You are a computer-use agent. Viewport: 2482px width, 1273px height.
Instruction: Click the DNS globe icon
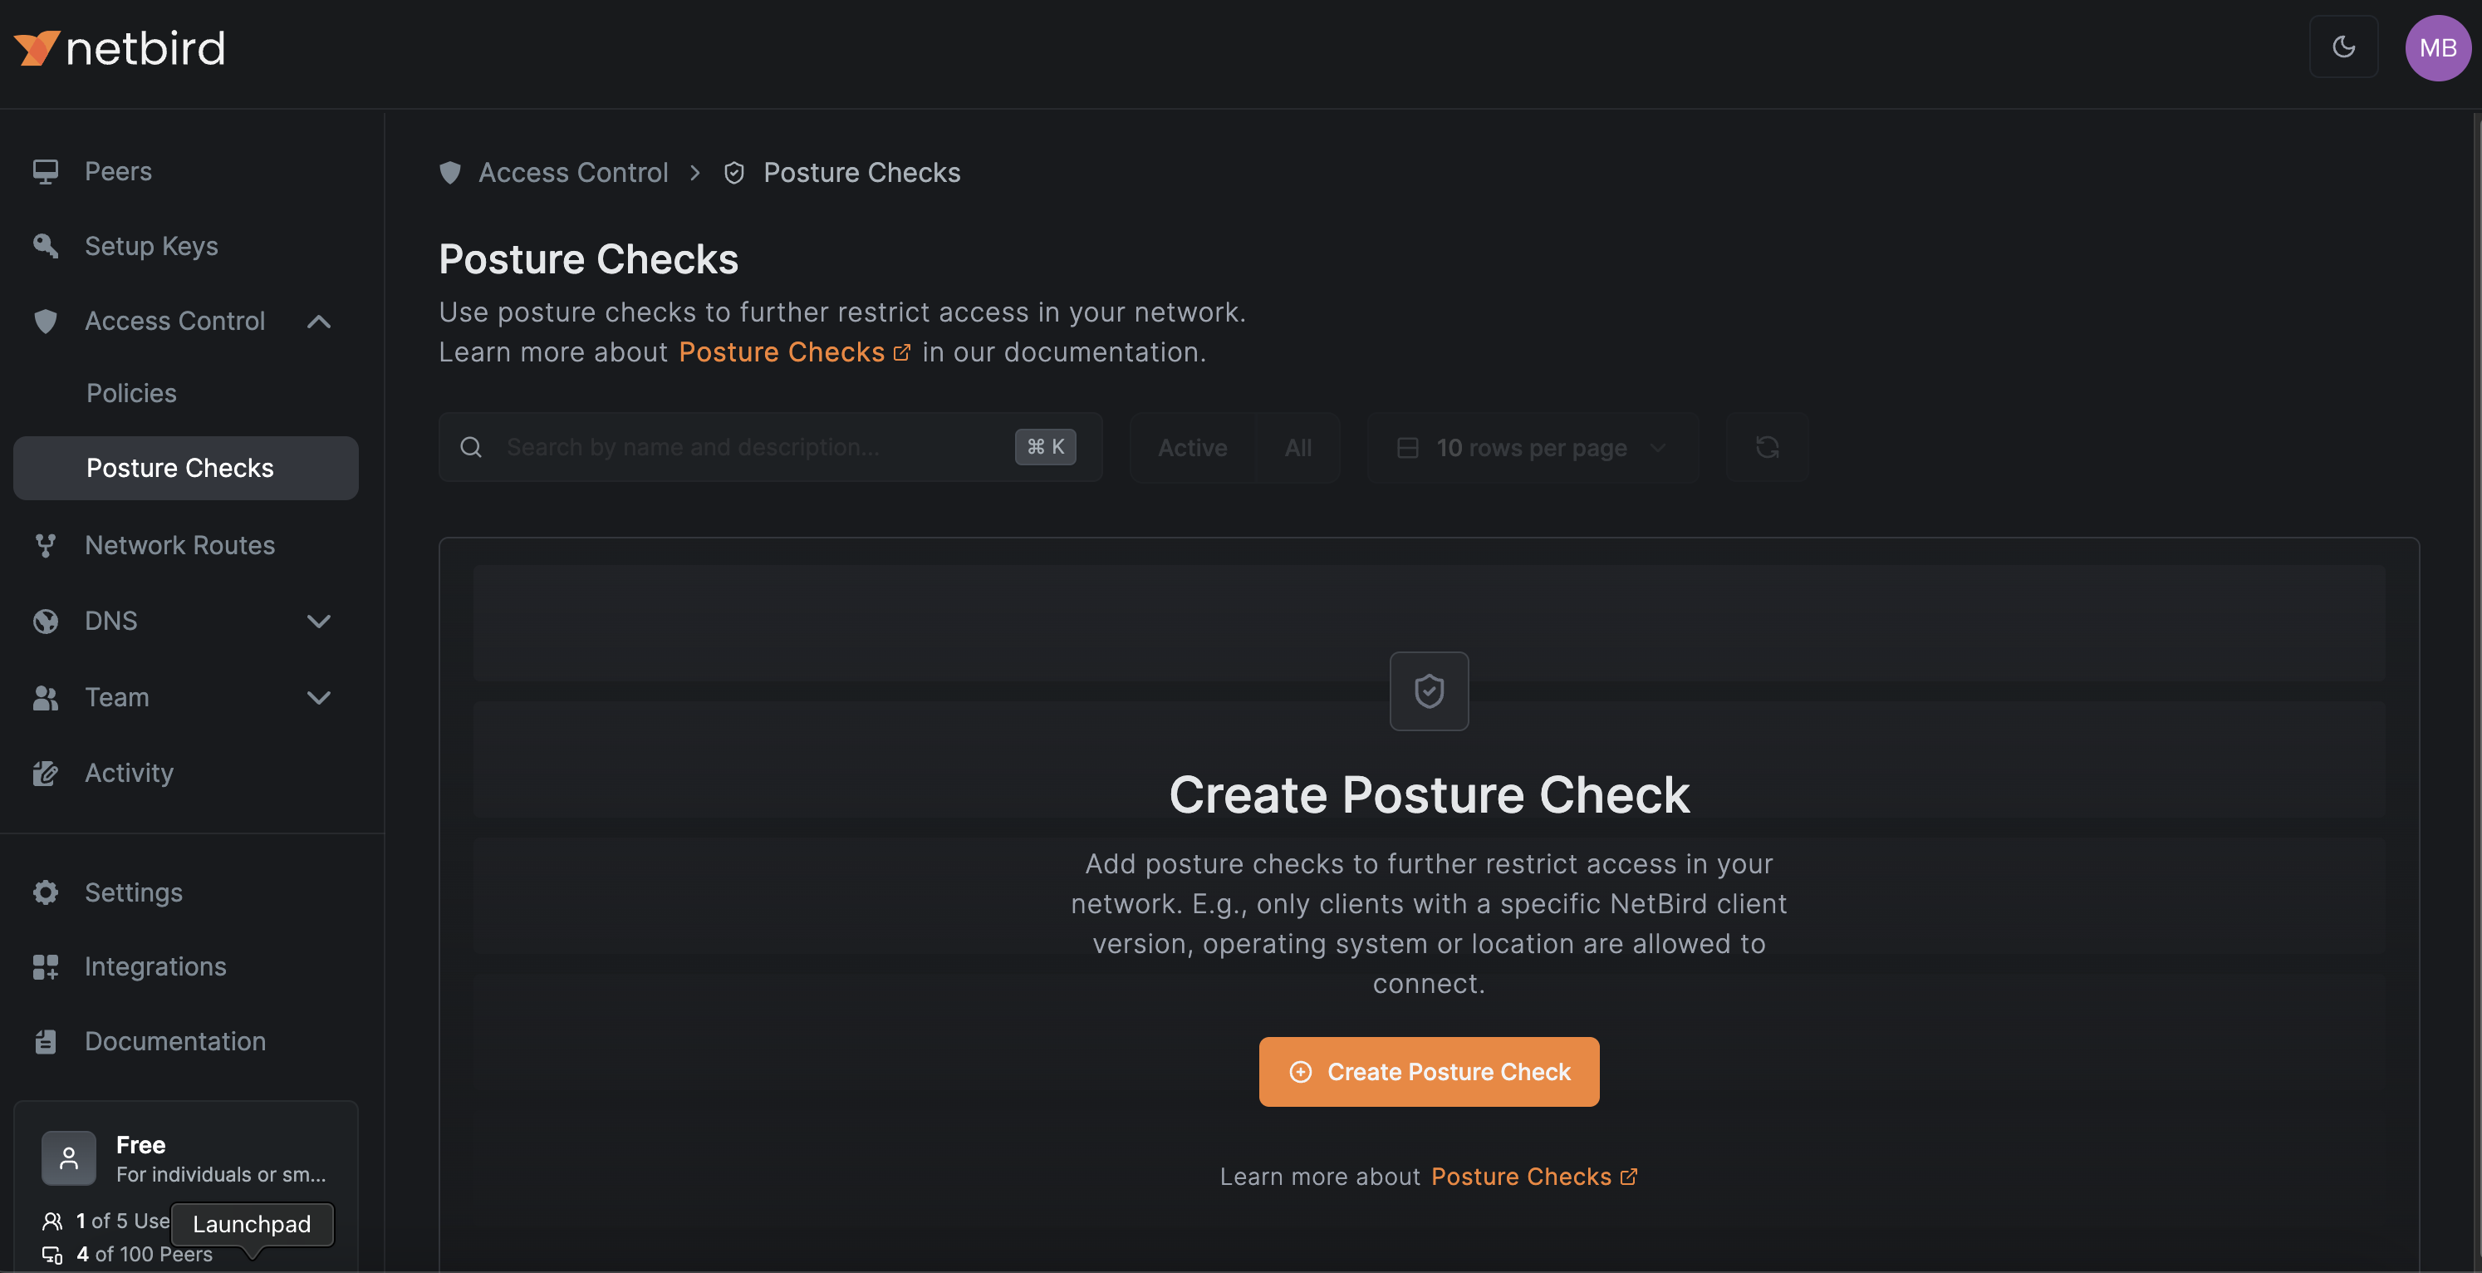46,621
